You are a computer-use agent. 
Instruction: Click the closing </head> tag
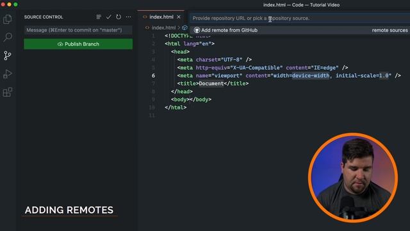182,92
